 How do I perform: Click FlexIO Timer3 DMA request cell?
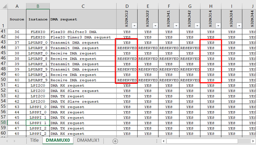pyautogui.click(x=83, y=37)
